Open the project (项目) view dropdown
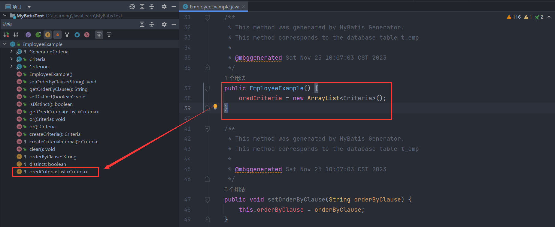The height and width of the screenshot is (227, 555). [29, 7]
